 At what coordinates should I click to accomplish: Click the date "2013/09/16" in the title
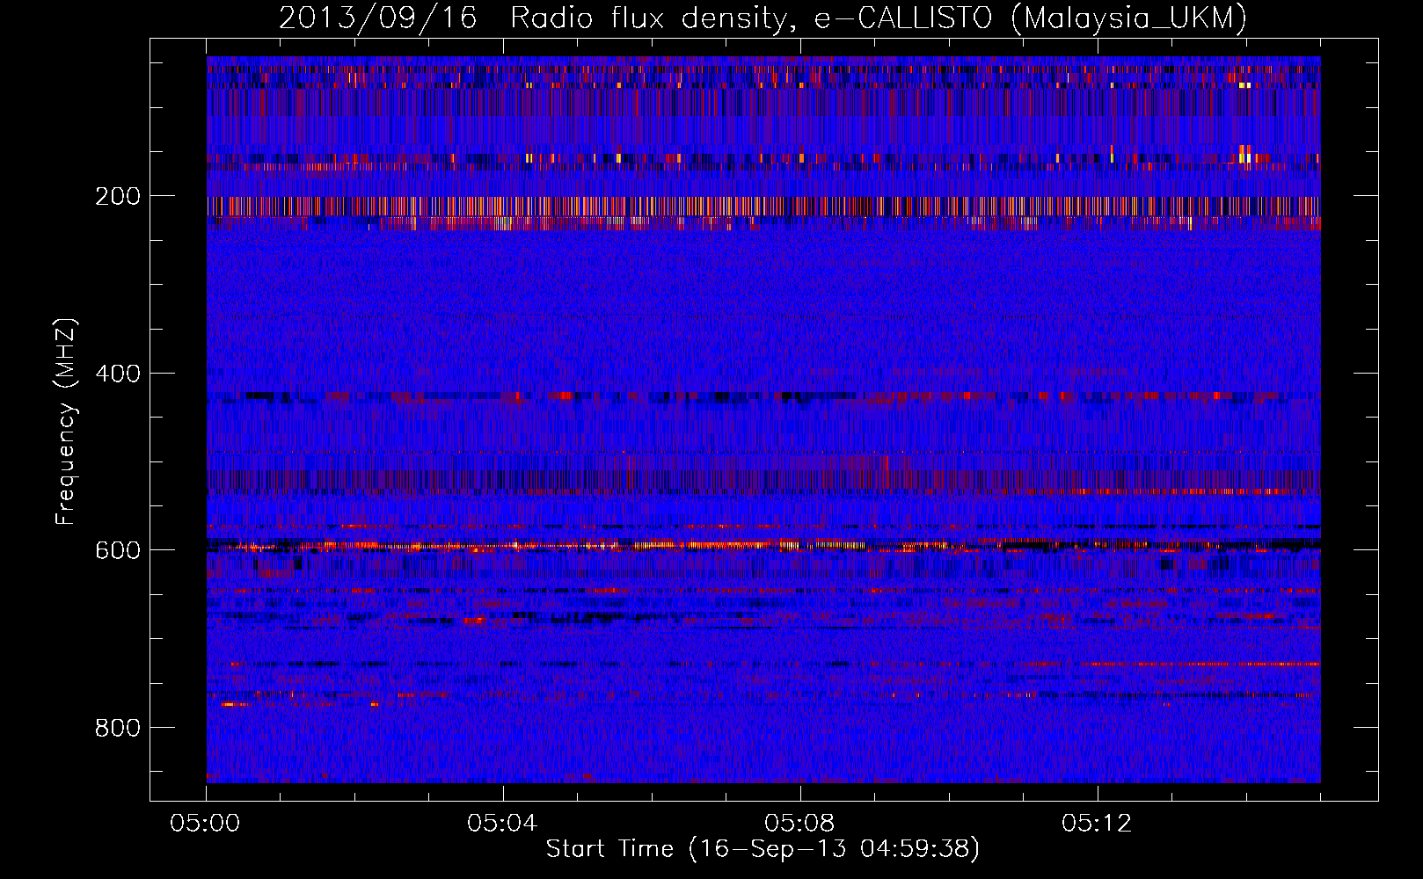[x=378, y=18]
